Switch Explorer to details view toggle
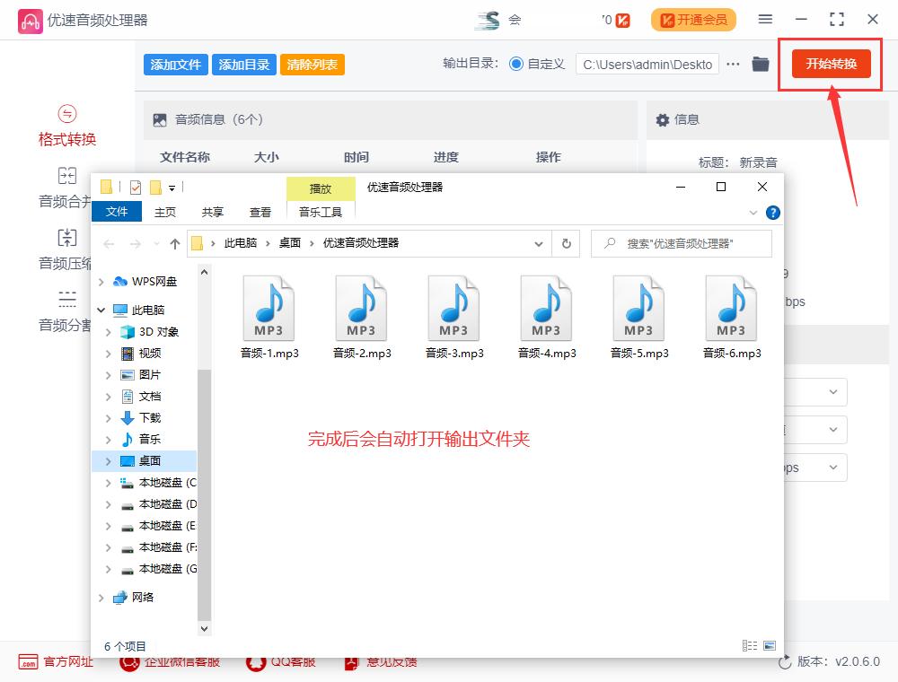 point(749,644)
